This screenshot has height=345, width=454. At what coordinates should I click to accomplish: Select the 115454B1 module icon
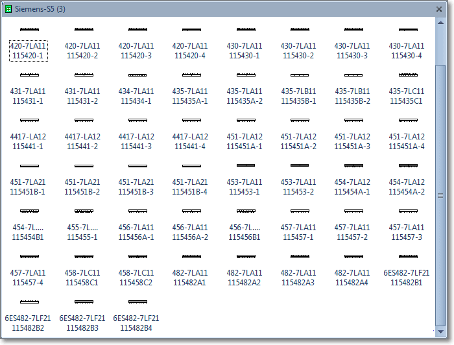(29, 211)
